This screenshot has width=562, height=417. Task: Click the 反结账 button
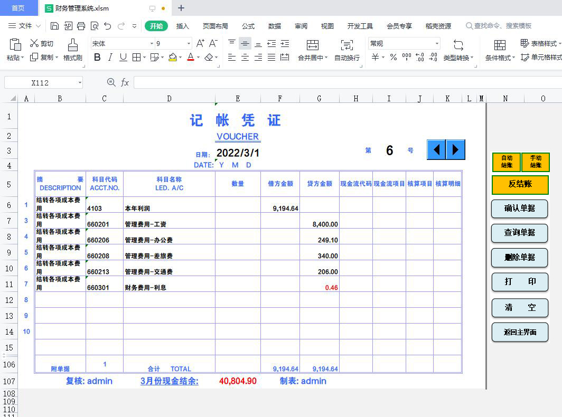point(520,185)
